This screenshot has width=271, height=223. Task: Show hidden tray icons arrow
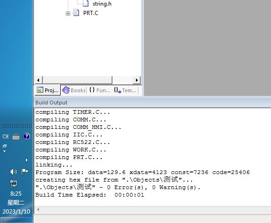click(x=27, y=160)
